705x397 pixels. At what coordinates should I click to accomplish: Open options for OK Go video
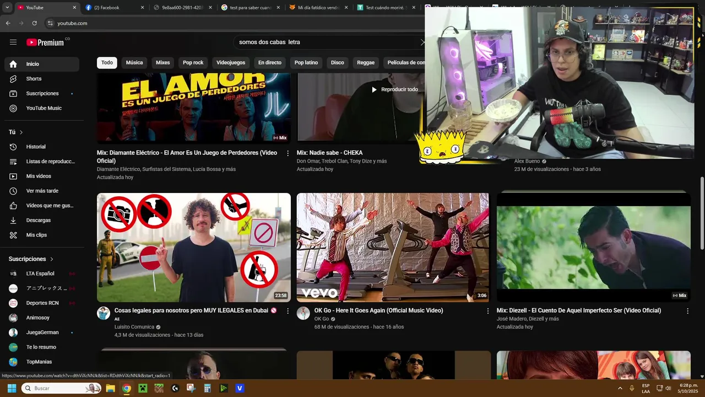pyautogui.click(x=487, y=311)
